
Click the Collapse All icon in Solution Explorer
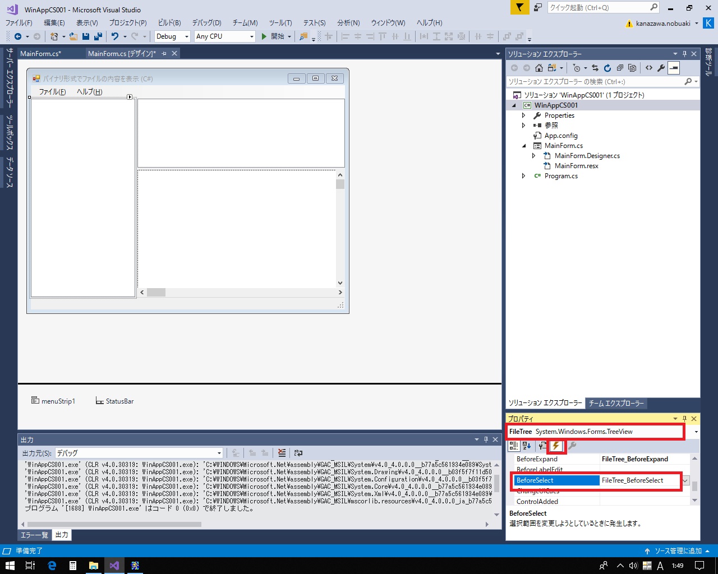(620, 68)
